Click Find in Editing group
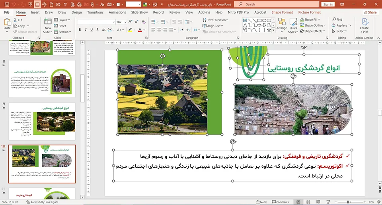 337,19
